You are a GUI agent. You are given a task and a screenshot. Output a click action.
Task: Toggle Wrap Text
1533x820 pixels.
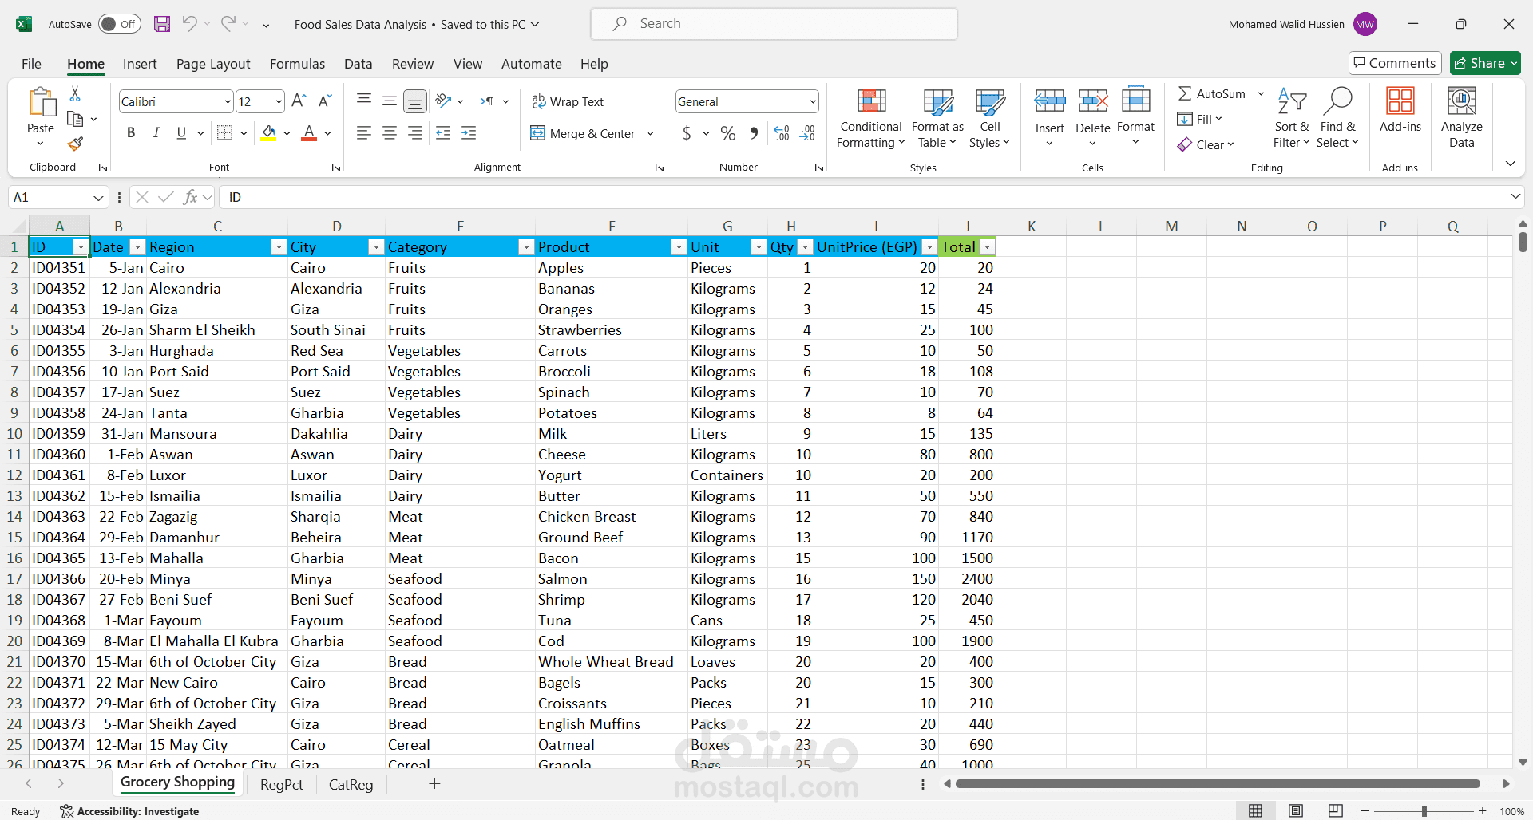click(x=568, y=101)
